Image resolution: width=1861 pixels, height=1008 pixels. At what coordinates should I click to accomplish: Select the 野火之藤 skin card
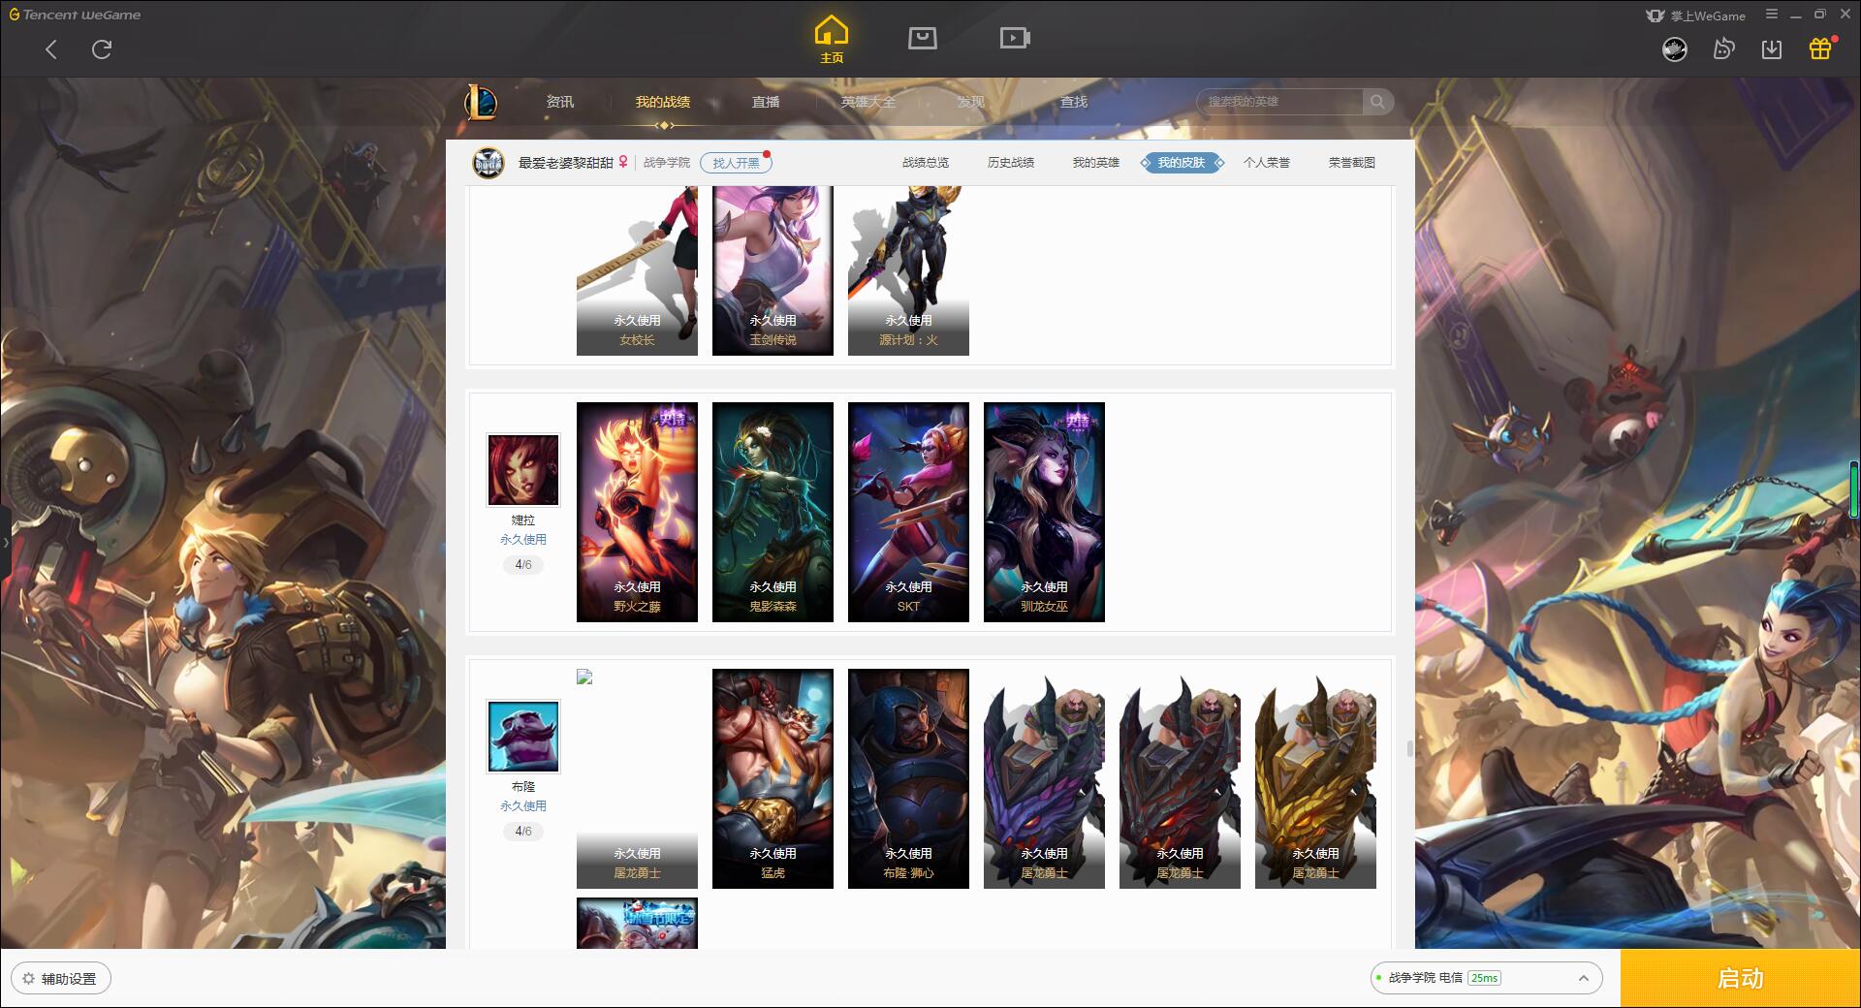pyautogui.click(x=637, y=512)
